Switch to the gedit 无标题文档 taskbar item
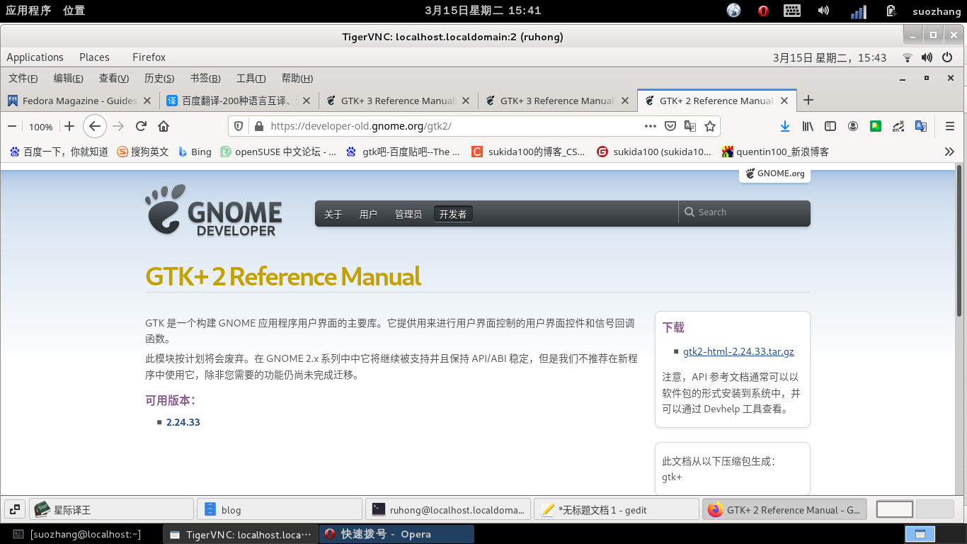The image size is (967, 544). click(x=617, y=509)
